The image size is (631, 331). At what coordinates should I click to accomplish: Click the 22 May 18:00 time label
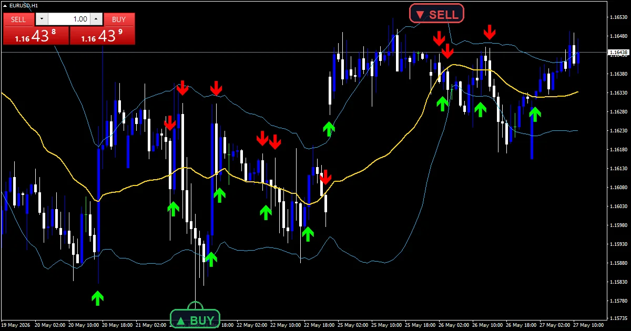[320, 325]
